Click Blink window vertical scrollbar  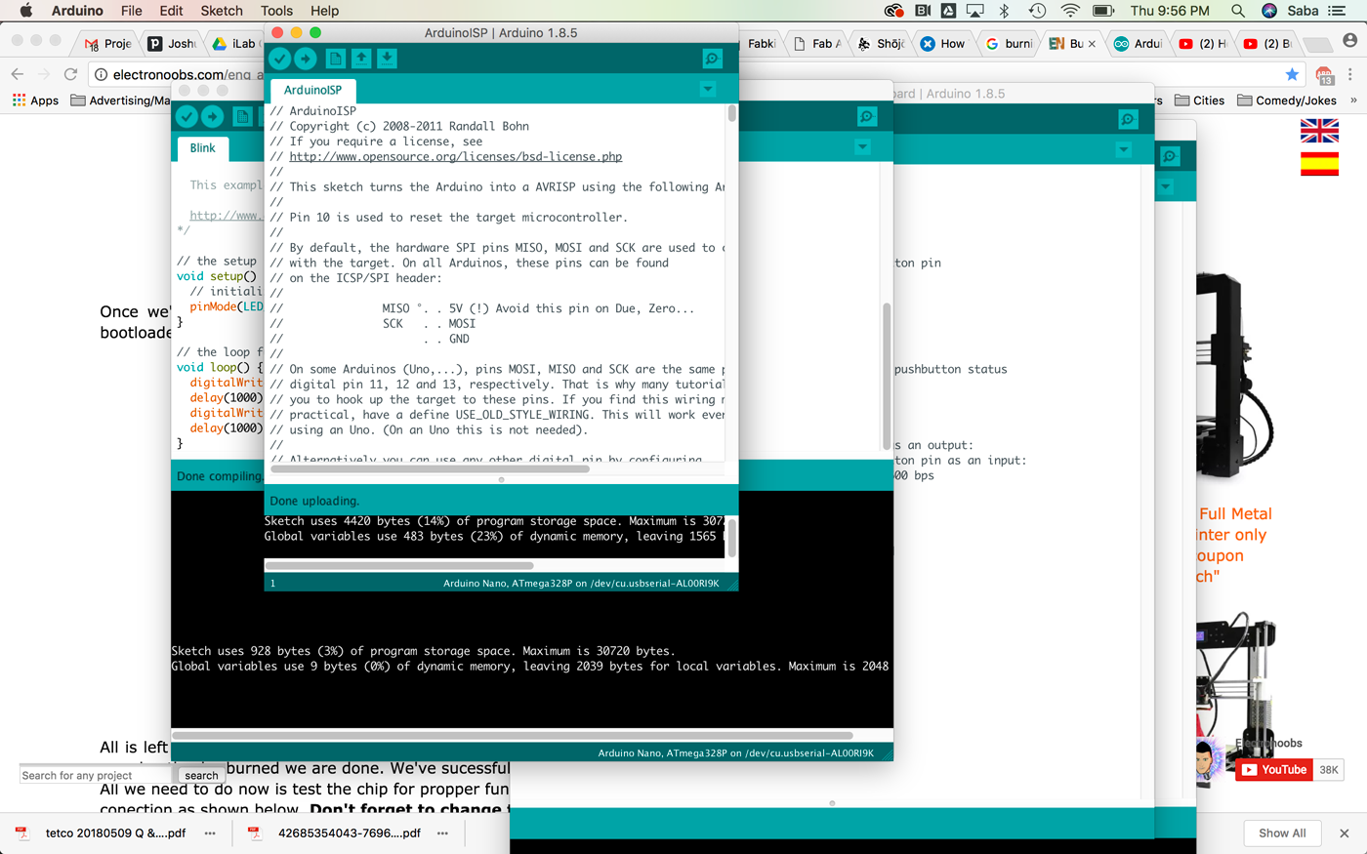point(887,376)
